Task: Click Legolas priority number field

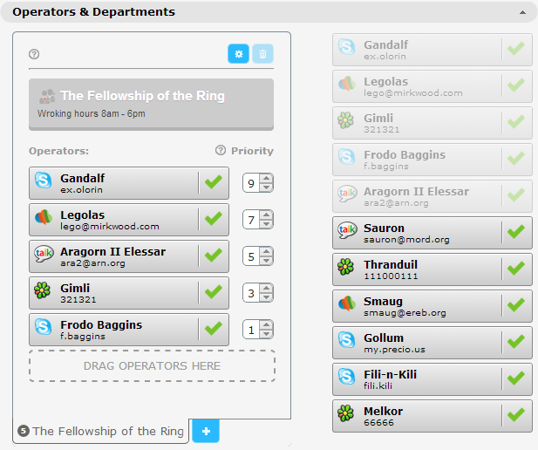Action: (251, 220)
